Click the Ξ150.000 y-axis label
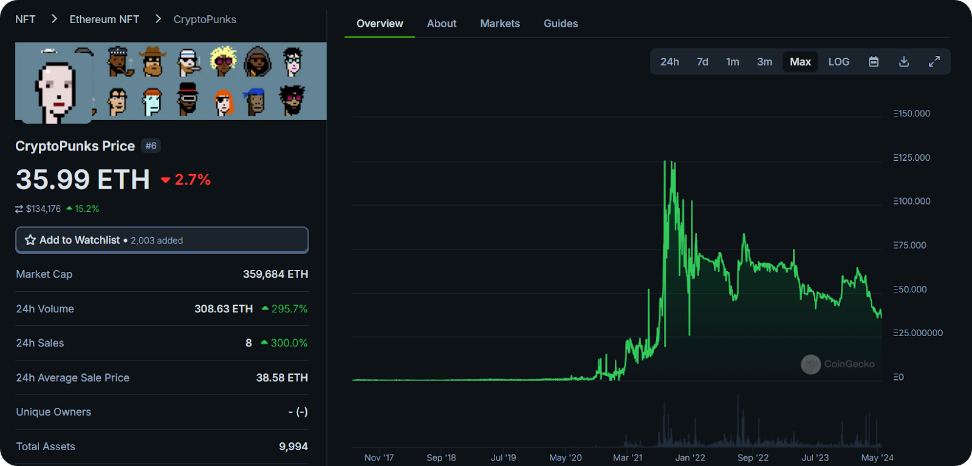 tap(911, 113)
